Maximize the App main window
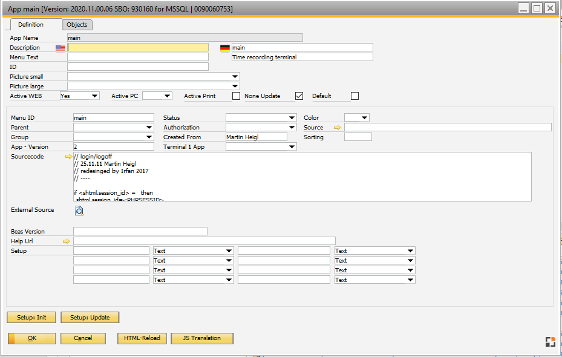The width and height of the screenshot is (562, 357). tap(537, 8)
